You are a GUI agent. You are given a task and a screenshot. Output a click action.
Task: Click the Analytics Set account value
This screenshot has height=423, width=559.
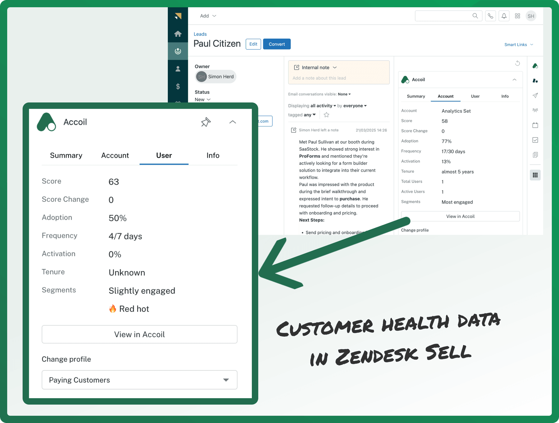click(456, 111)
